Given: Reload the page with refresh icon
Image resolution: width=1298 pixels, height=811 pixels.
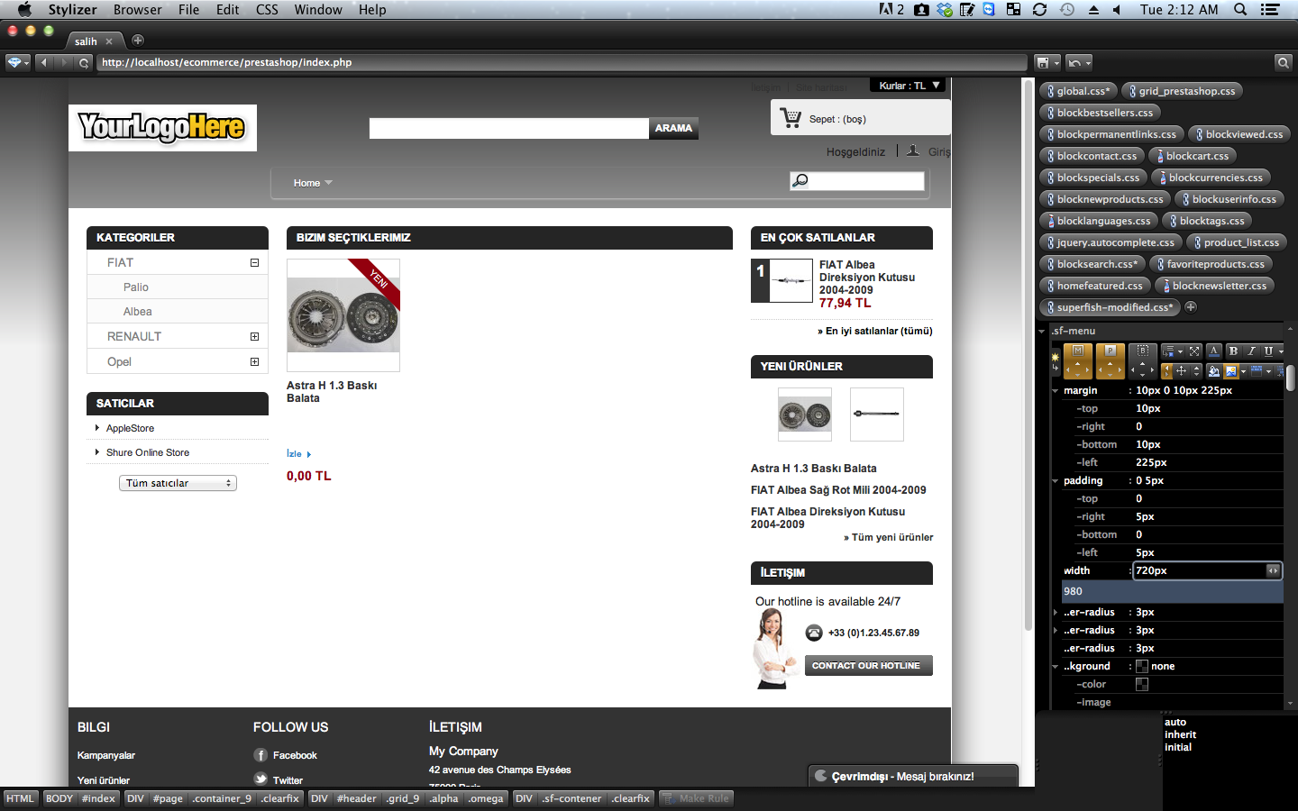Looking at the screenshot, I should pyautogui.click(x=84, y=62).
